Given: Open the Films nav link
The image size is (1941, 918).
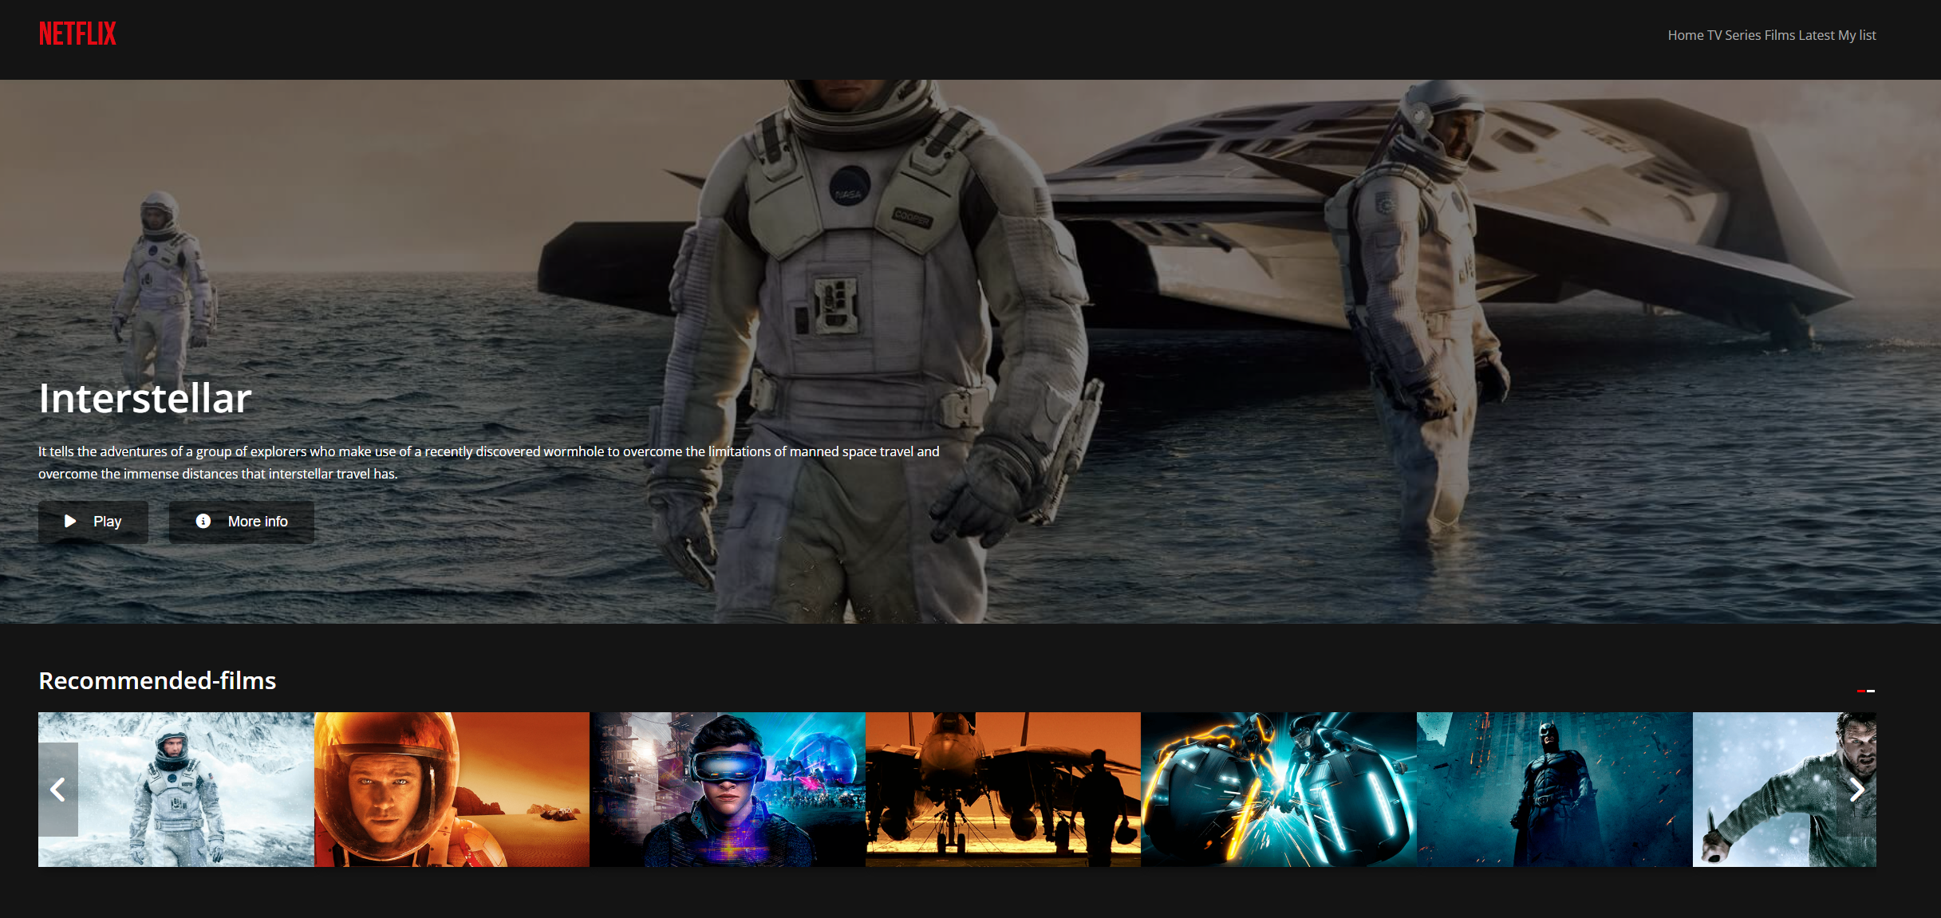Looking at the screenshot, I should (x=1779, y=35).
